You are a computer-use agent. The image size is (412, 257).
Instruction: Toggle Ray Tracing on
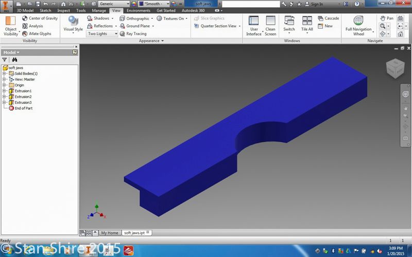tap(133, 34)
